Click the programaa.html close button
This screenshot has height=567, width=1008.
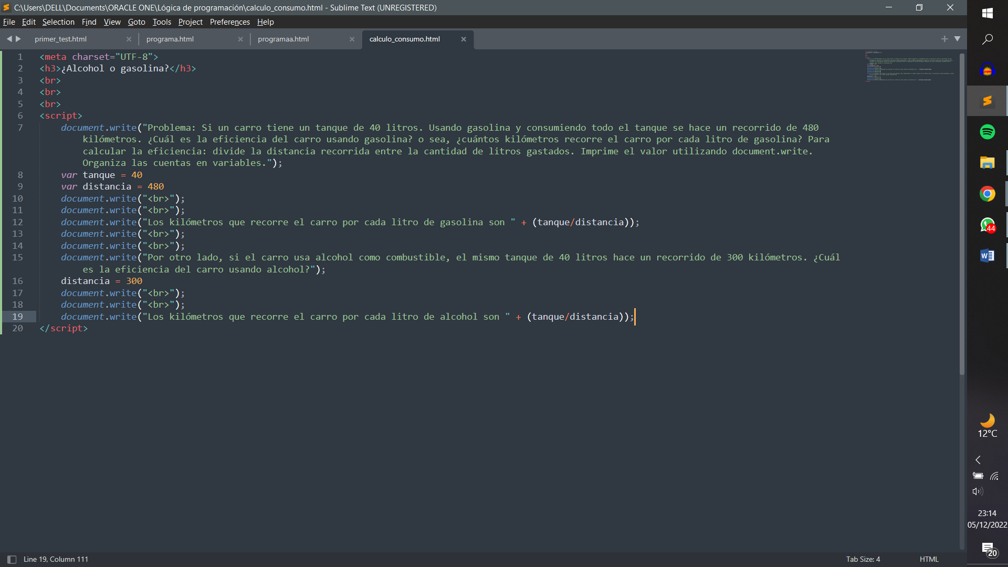352,39
